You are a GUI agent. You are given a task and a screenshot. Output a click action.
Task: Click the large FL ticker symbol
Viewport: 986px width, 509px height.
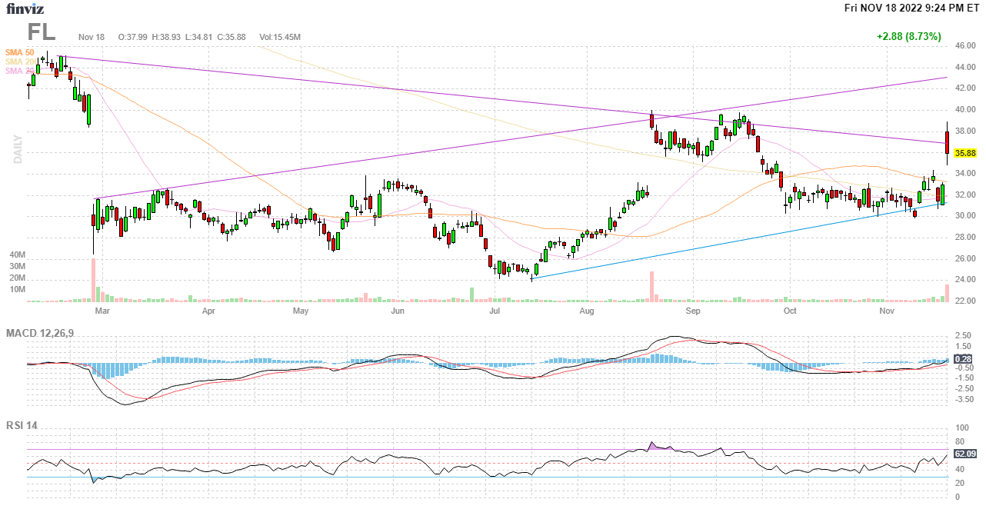(42, 32)
